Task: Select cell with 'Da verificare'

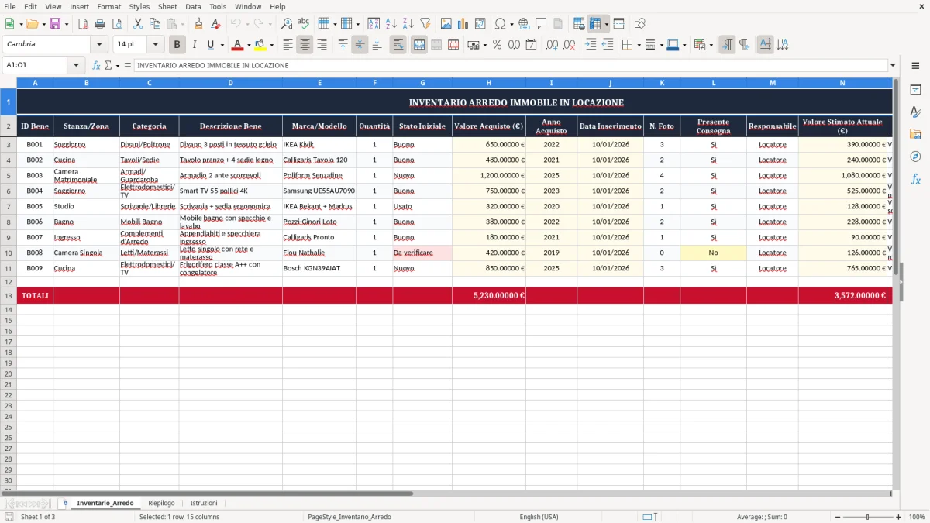Action: tap(422, 253)
